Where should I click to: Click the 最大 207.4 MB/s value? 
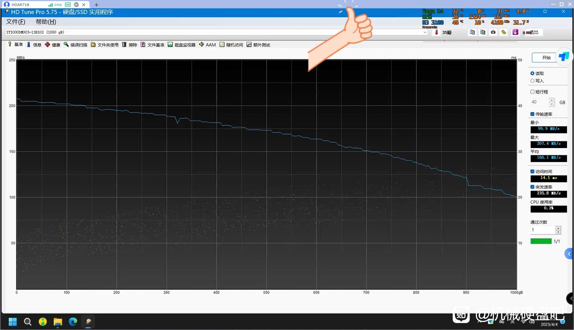pos(548,144)
